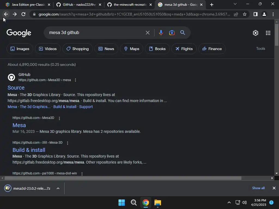Expand the mesa3d-23.0.2 download options chevron
This screenshot has height=209, width=279.
(x=58, y=188)
